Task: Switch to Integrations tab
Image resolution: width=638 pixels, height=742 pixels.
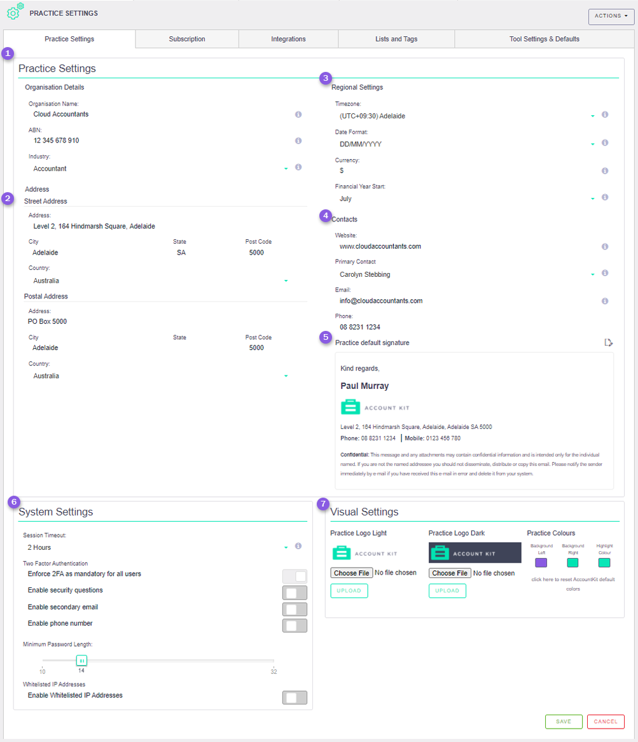Action: (x=288, y=39)
